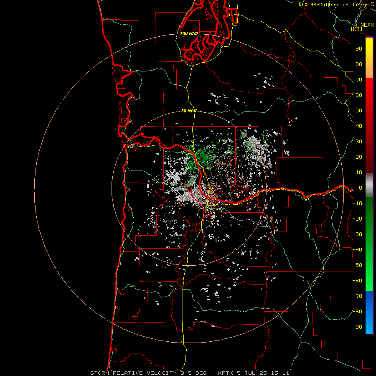Click the "-40" scale value
The height and width of the screenshot is (376, 376).
357,250
